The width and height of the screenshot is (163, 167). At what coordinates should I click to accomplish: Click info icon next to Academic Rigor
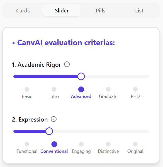67,64
